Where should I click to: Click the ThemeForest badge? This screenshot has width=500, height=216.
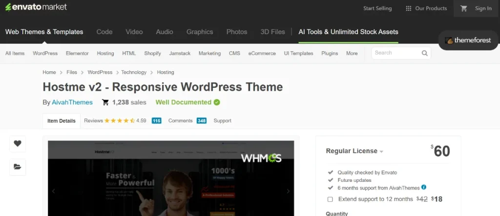click(x=468, y=40)
